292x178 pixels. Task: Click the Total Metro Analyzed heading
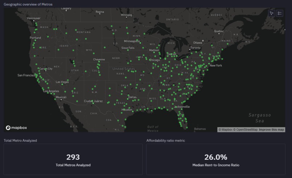(x=20, y=140)
